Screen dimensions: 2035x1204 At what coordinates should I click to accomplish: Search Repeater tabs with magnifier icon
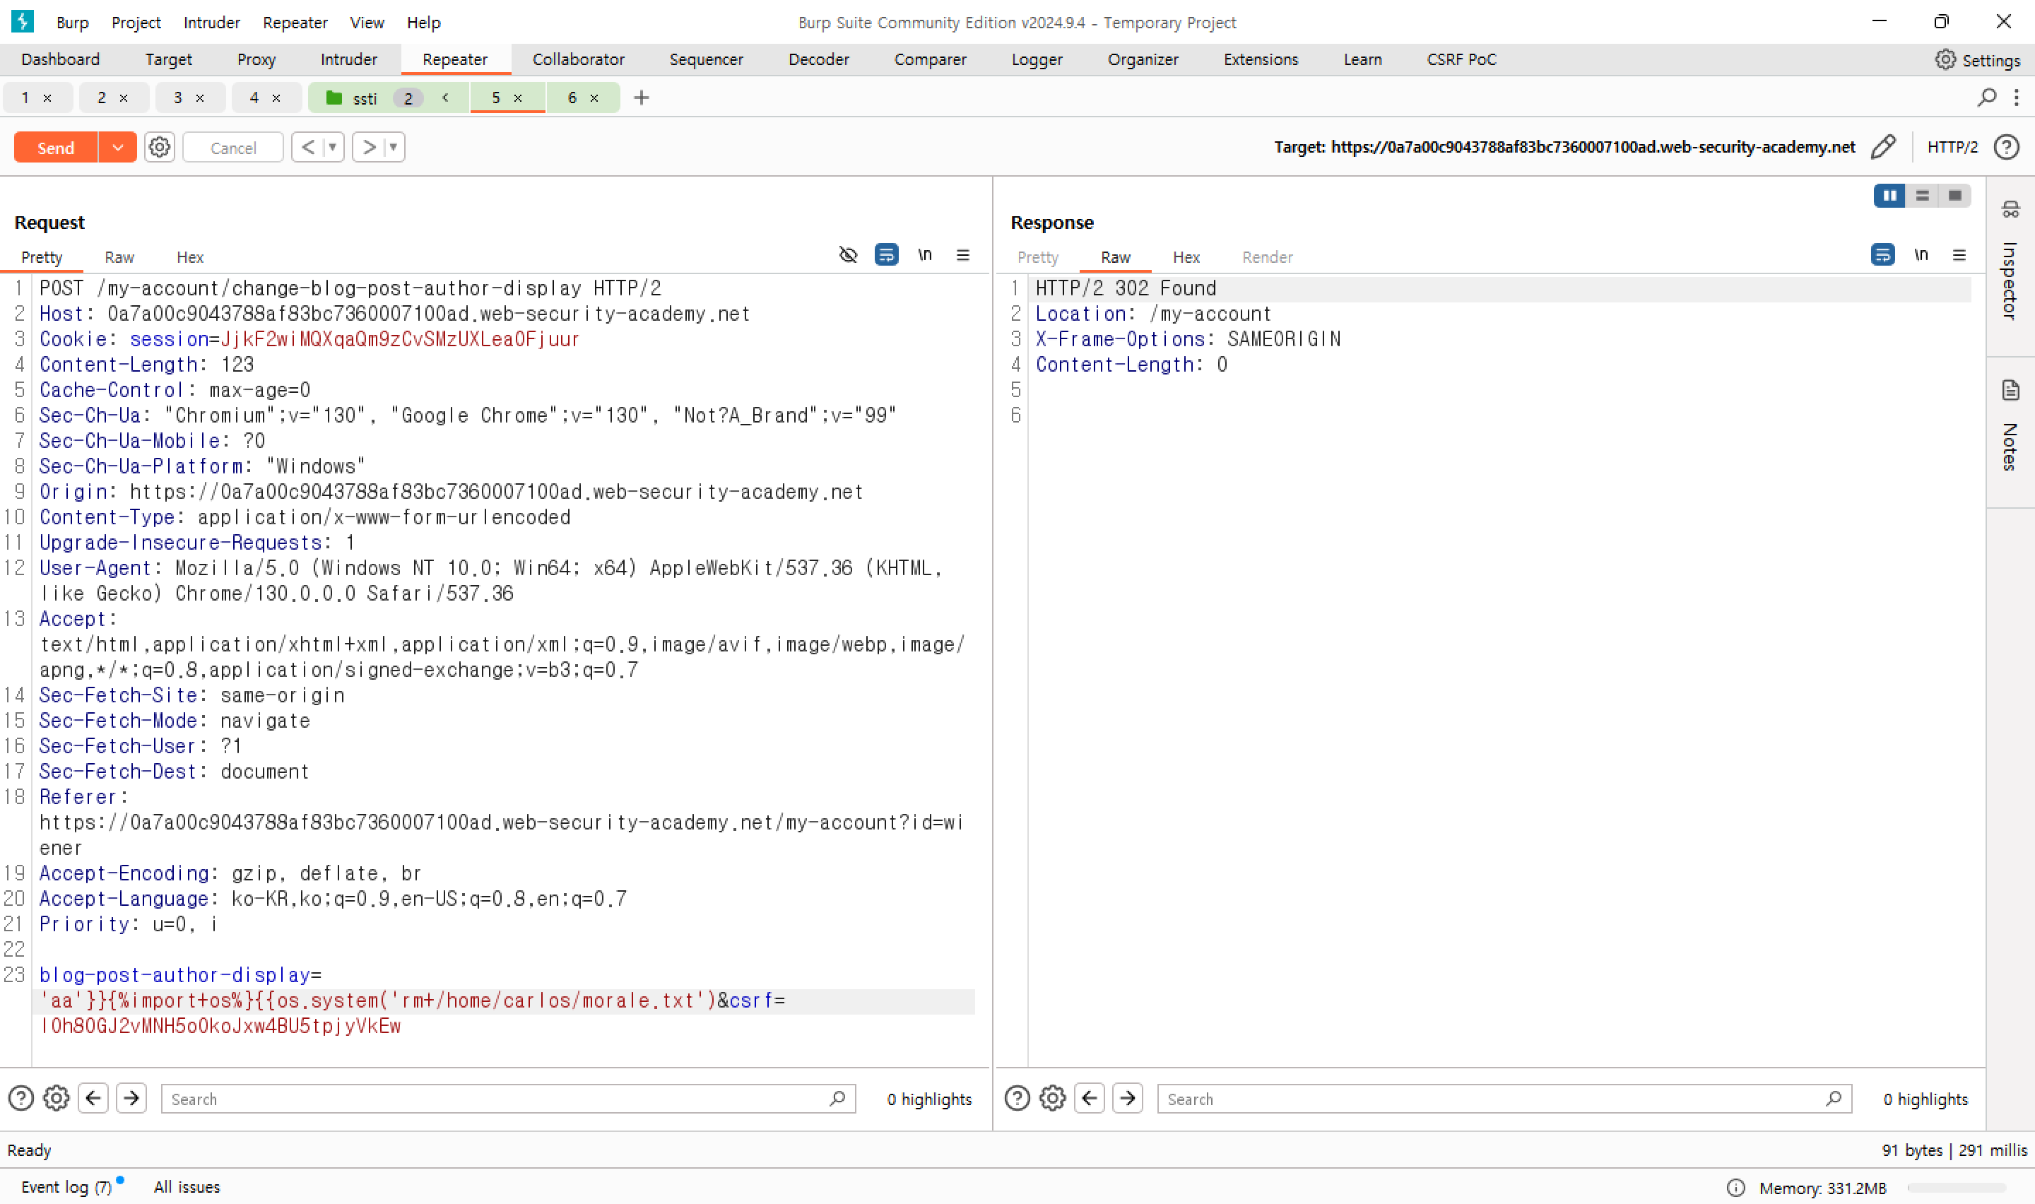[x=1987, y=98]
